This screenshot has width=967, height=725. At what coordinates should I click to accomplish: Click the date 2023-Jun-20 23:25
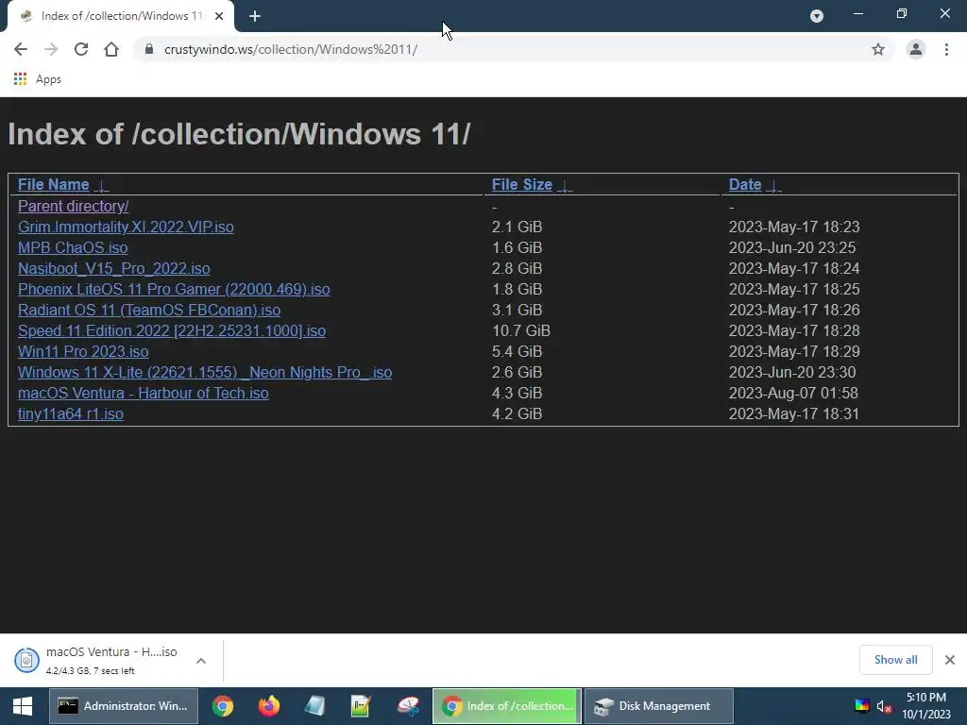[x=792, y=248]
